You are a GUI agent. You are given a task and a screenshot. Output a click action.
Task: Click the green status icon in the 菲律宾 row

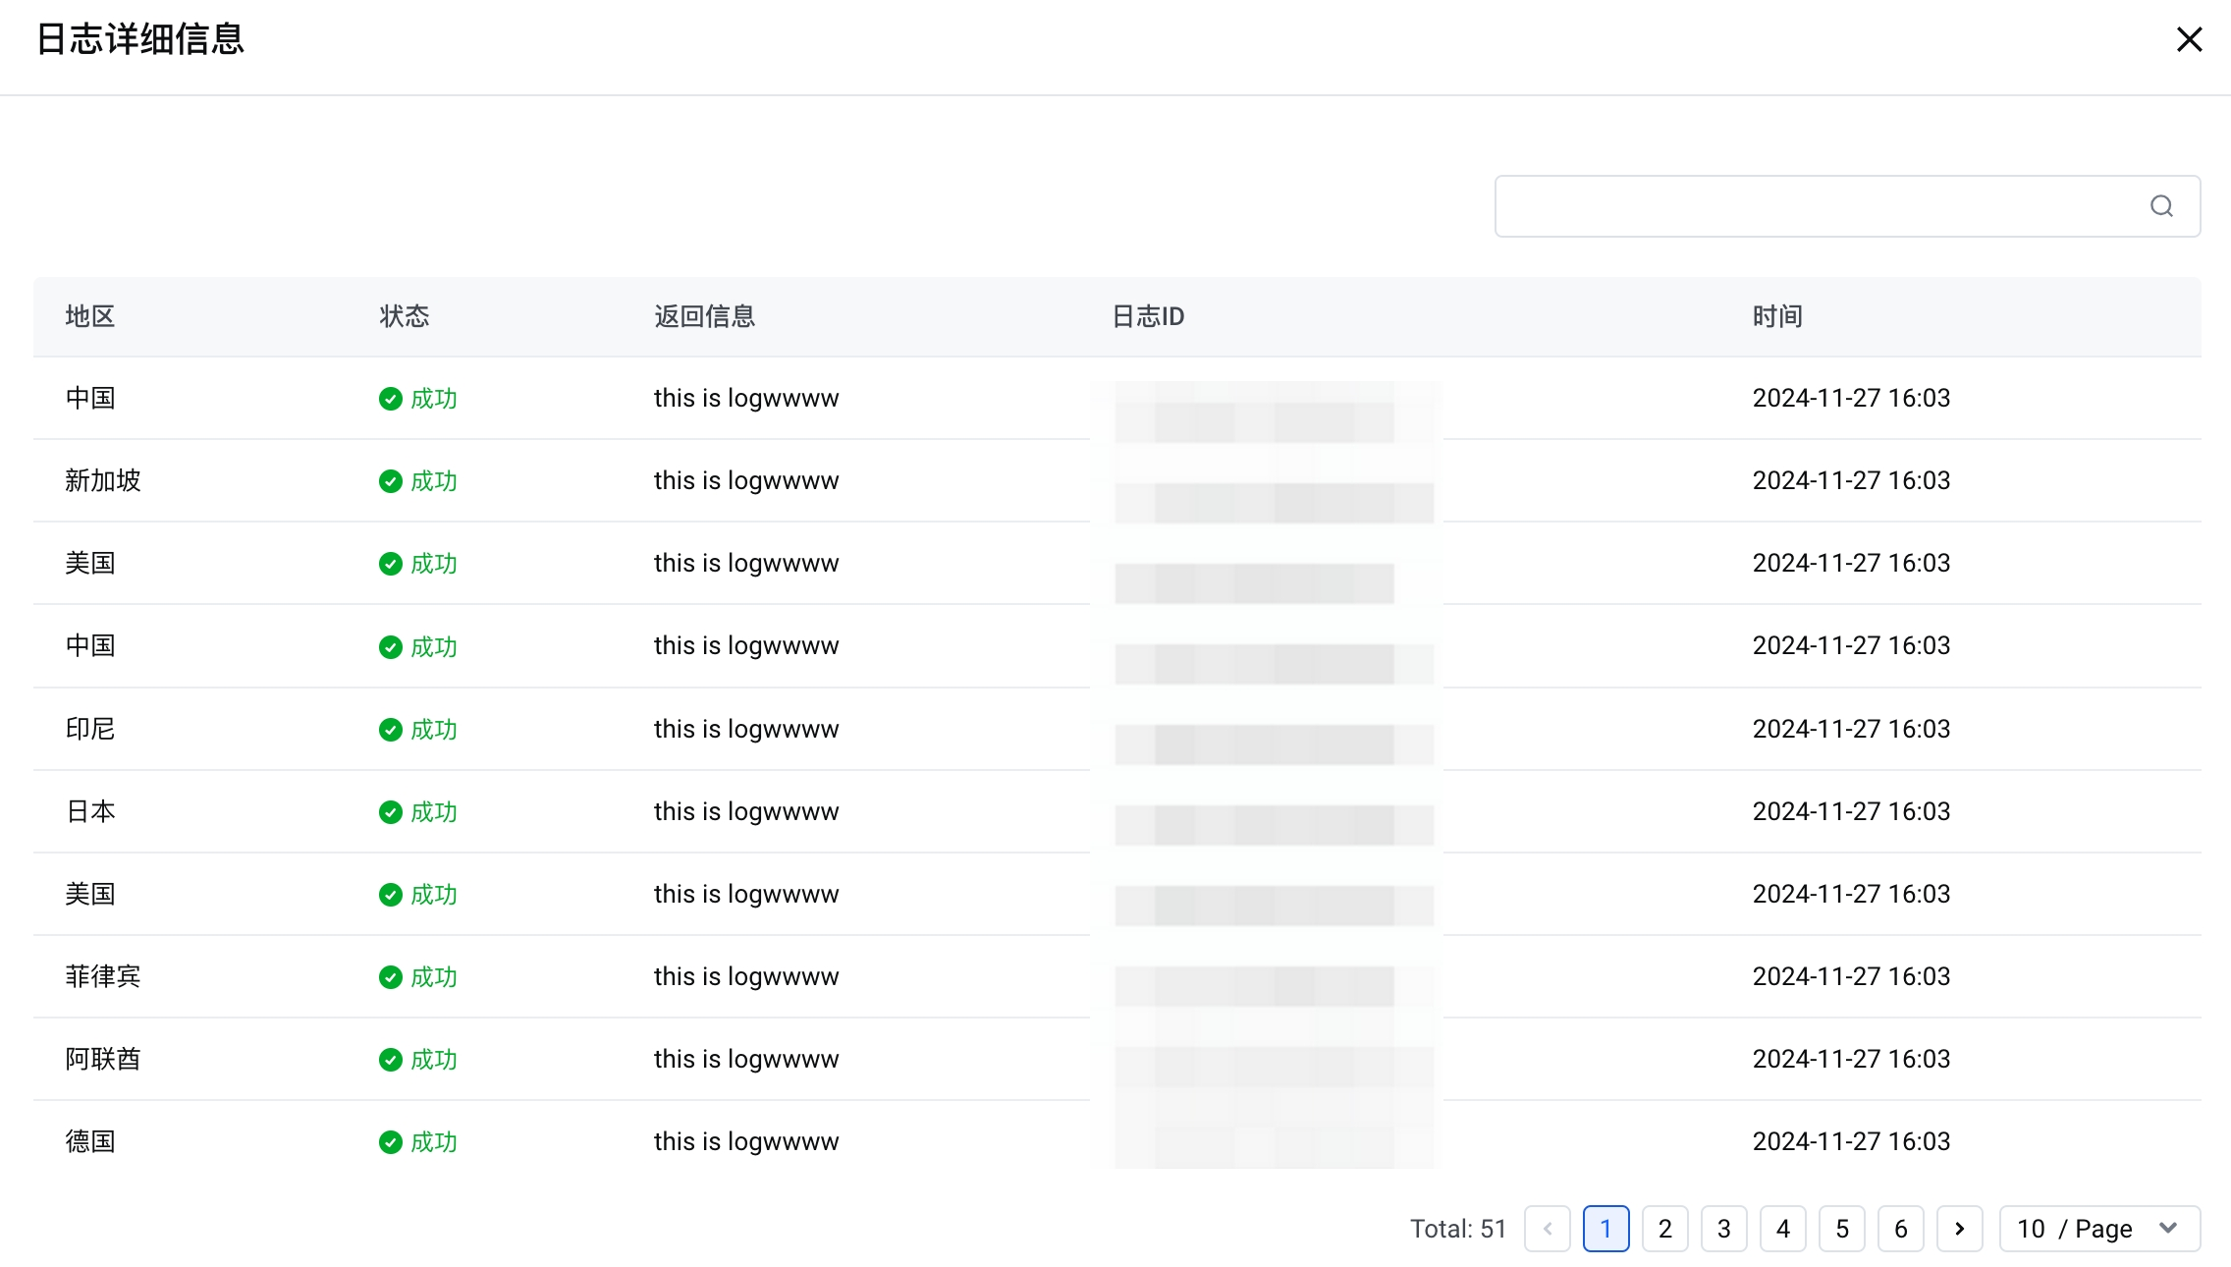[390, 977]
